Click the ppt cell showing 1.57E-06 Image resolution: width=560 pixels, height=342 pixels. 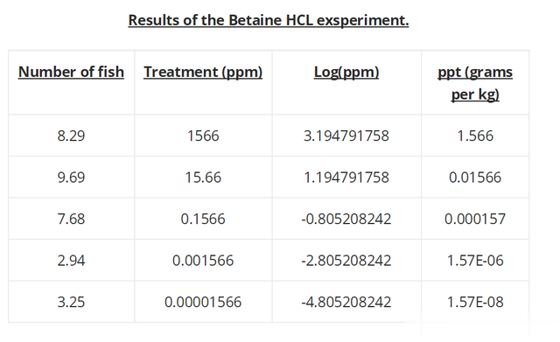coord(475,261)
